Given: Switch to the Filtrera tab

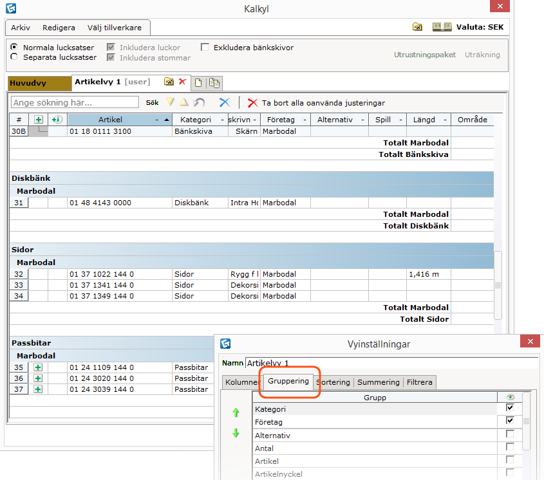Looking at the screenshot, I should 420,382.
